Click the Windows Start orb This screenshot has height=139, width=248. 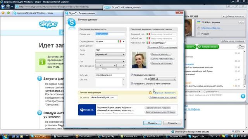coord(5,136)
